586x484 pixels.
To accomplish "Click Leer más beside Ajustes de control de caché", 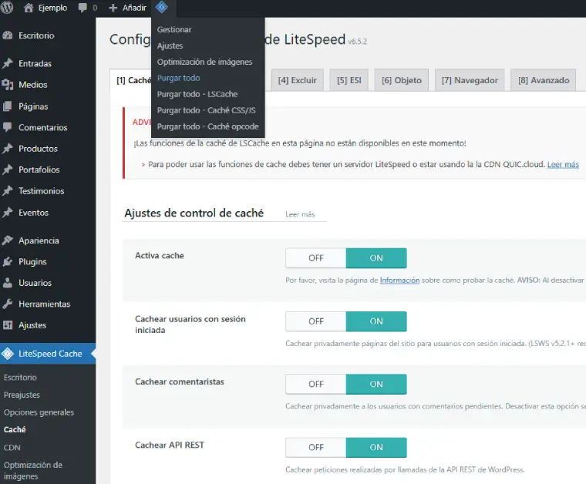I will pyautogui.click(x=300, y=214).
